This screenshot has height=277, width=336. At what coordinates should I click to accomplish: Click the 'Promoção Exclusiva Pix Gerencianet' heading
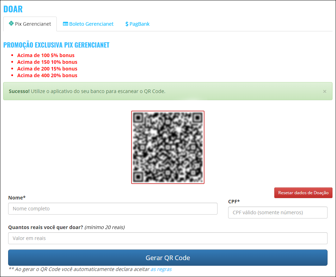56,45
